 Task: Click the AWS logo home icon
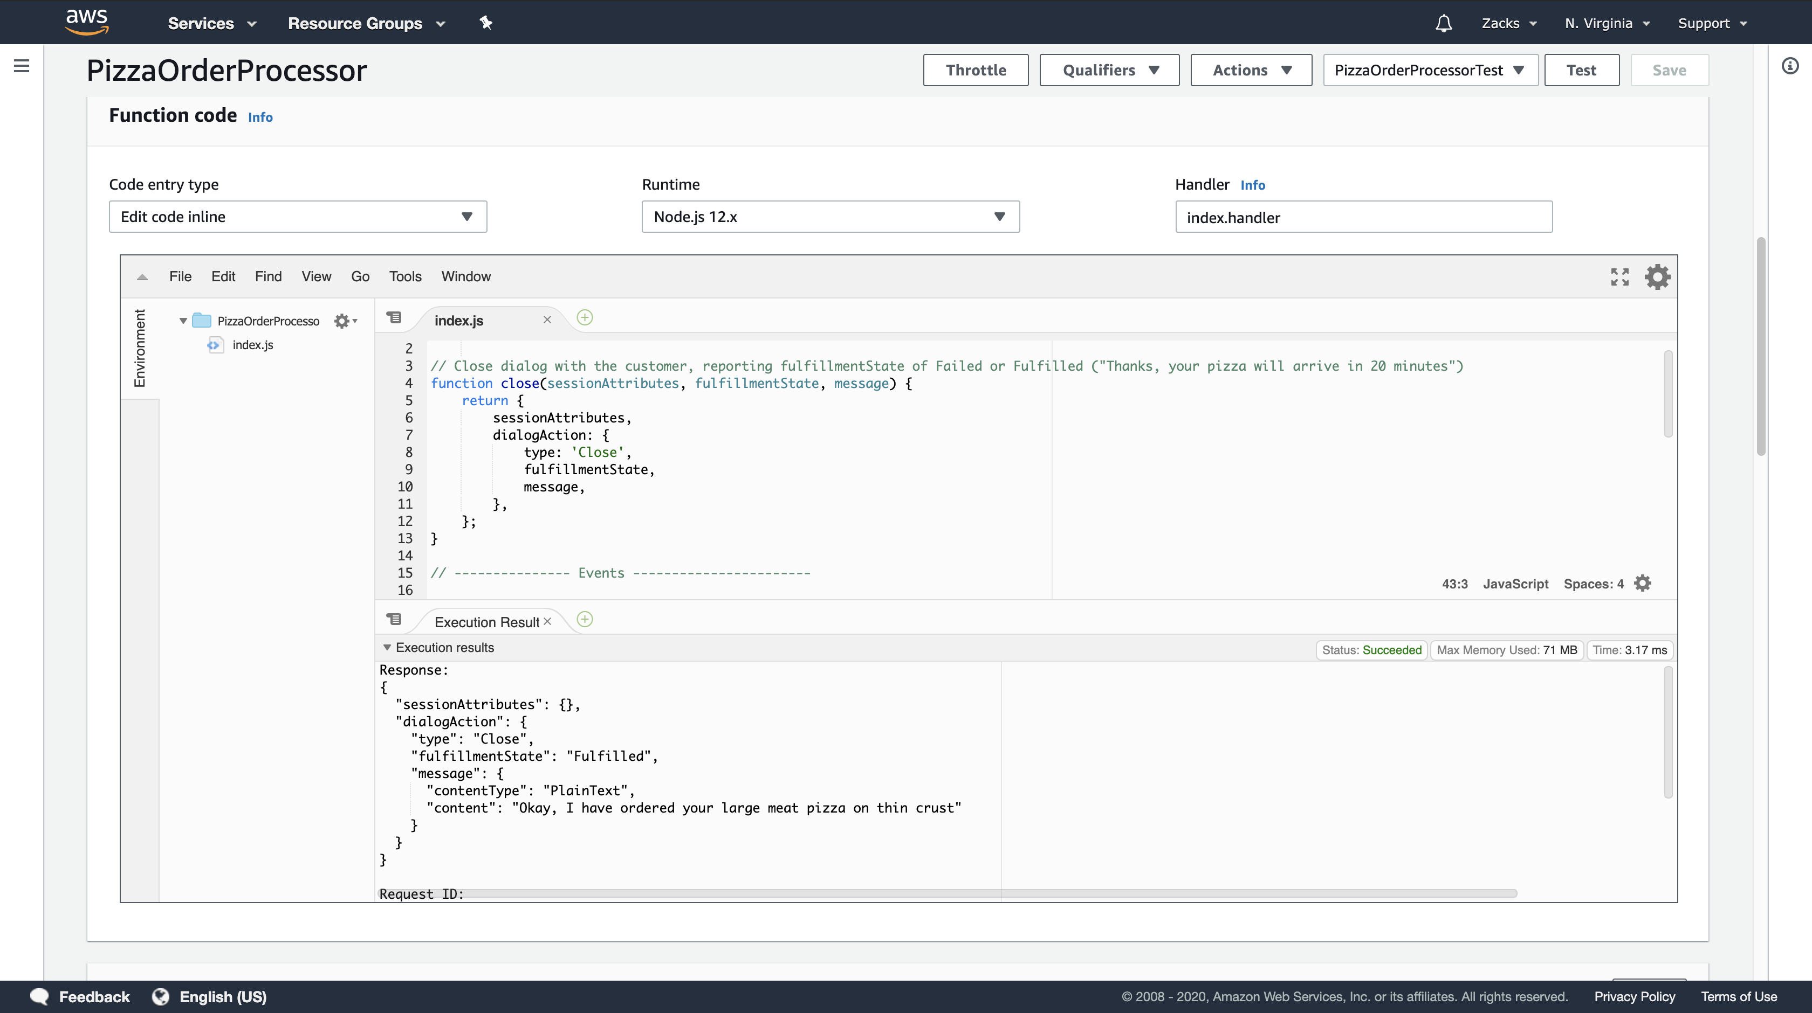click(x=86, y=22)
